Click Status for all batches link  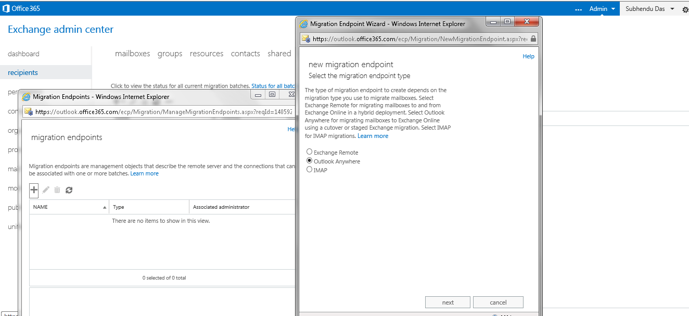tap(273, 86)
